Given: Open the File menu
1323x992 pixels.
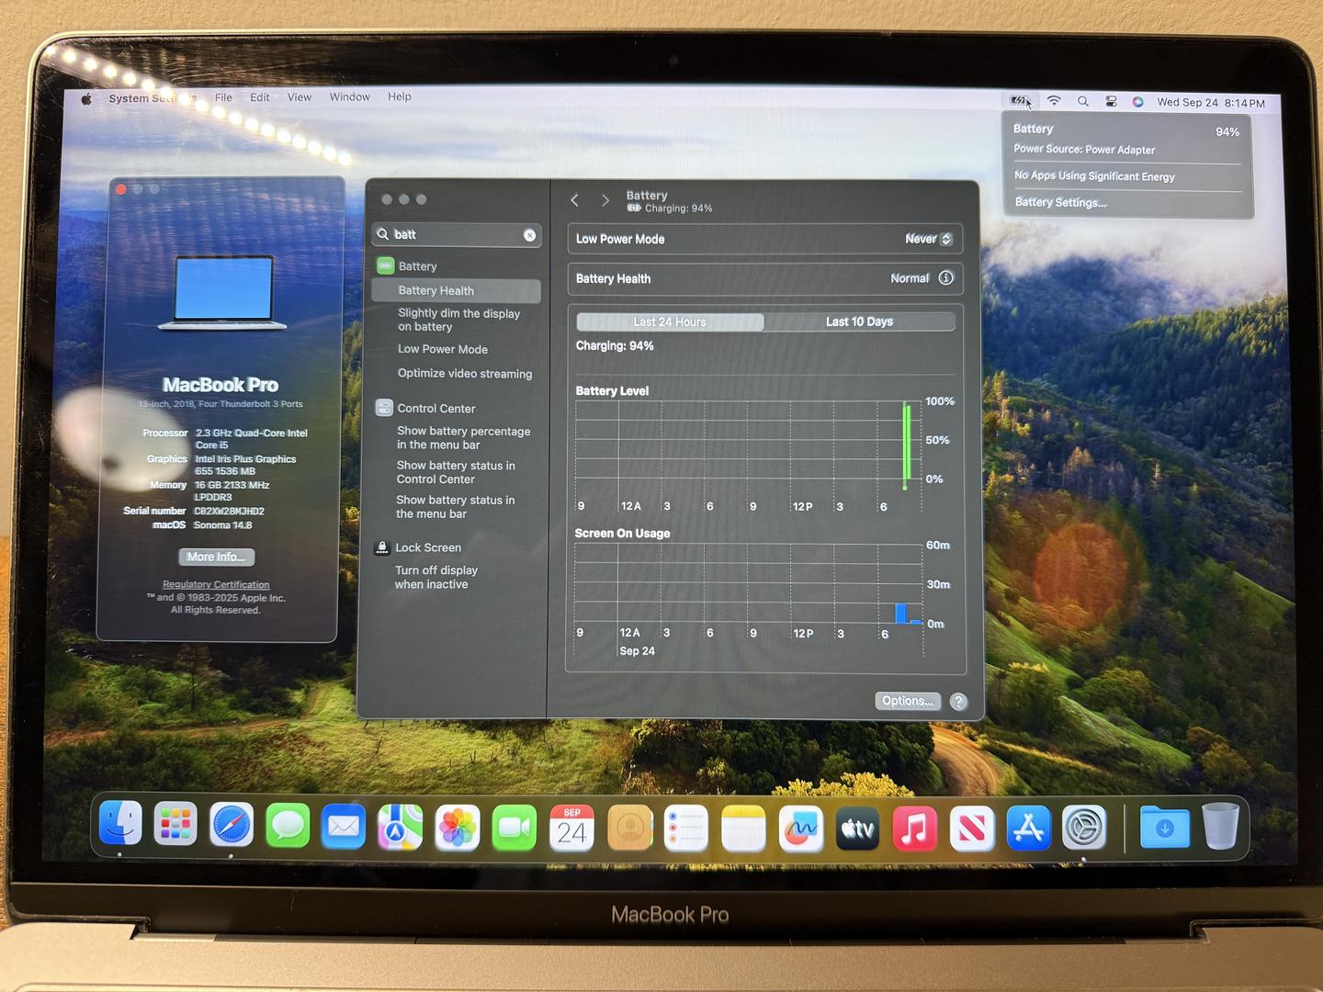Looking at the screenshot, I should click(x=223, y=97).
